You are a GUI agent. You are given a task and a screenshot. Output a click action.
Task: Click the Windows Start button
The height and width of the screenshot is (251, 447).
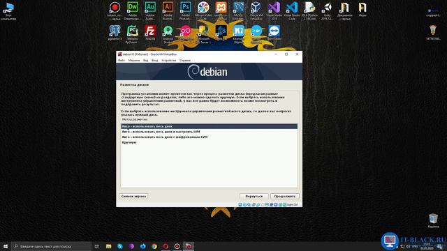pos(6,246)
